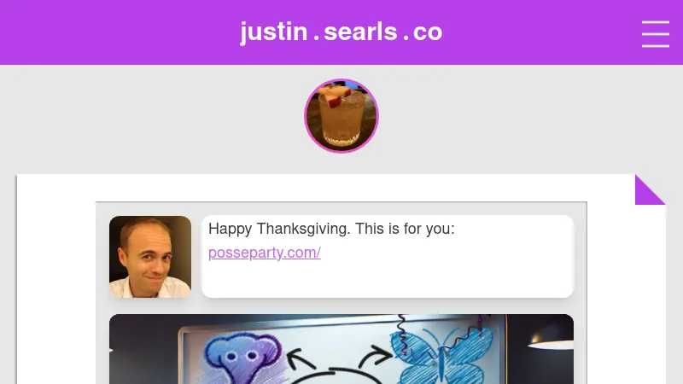683x384 pixels.
Task: Open the circular cocktail glass avatar
Action: (x=341, y=116)
